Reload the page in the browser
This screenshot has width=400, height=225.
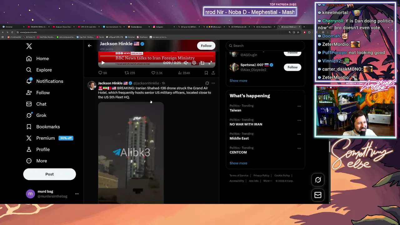12,32
